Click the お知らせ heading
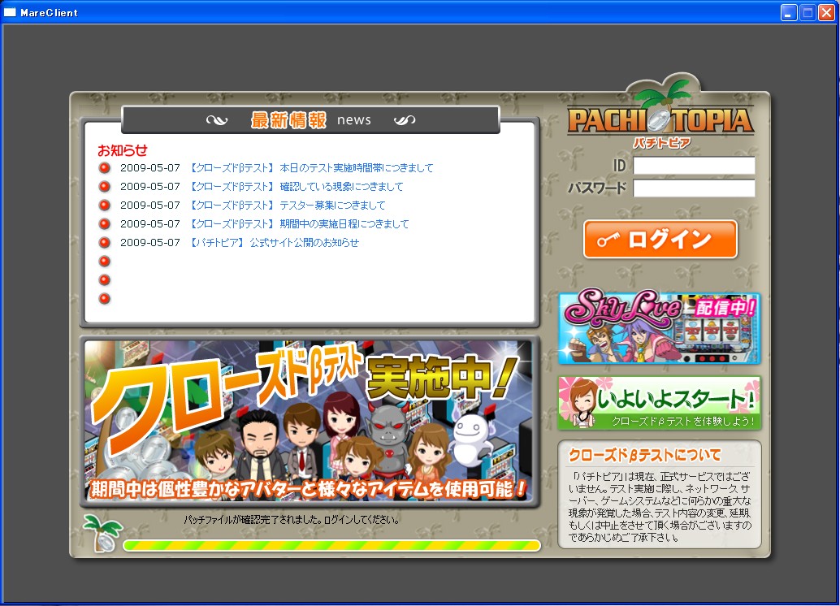Image resolution: width=840 pixels, height=606 pixels. 122,150
